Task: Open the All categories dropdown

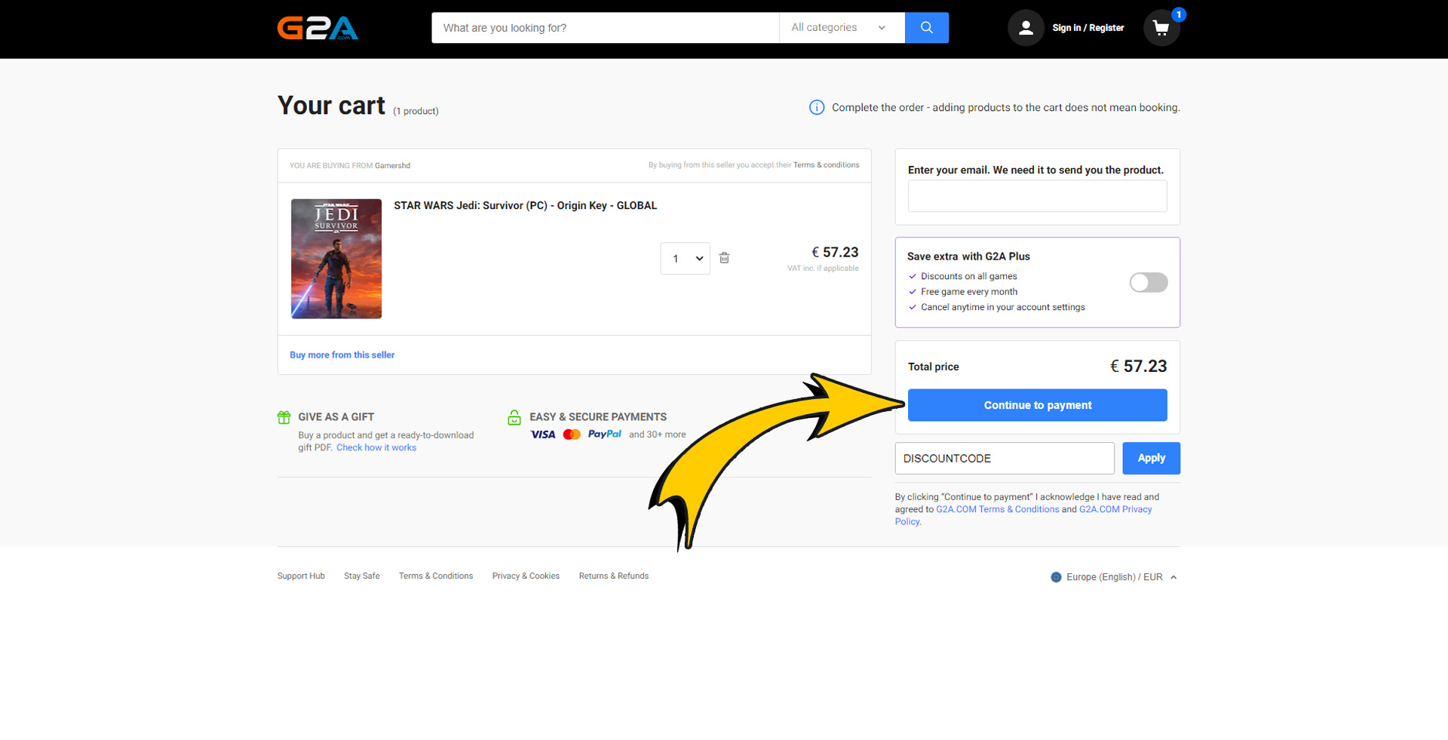Action: click(x=839, y=27)
